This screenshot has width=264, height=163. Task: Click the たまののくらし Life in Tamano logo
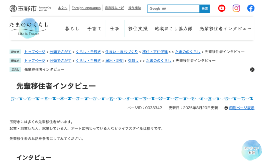pyautogui.click(x=28, y=28)
